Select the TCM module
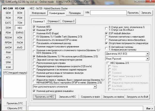The image size is (155, 111). pyautogui.click(x=20, y=23)
